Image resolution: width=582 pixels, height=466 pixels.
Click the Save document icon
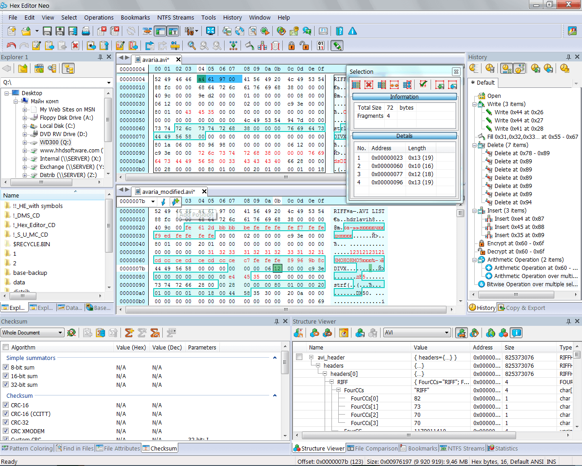[47, 31]
